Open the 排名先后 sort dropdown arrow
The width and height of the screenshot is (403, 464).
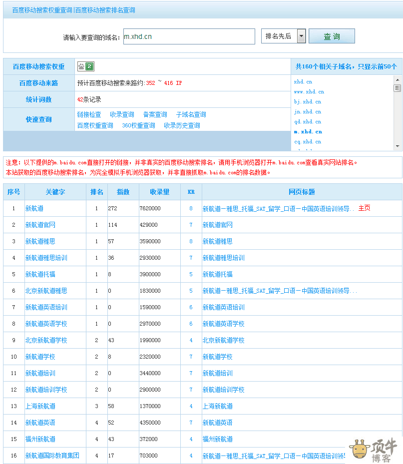[x=301, y=36]
